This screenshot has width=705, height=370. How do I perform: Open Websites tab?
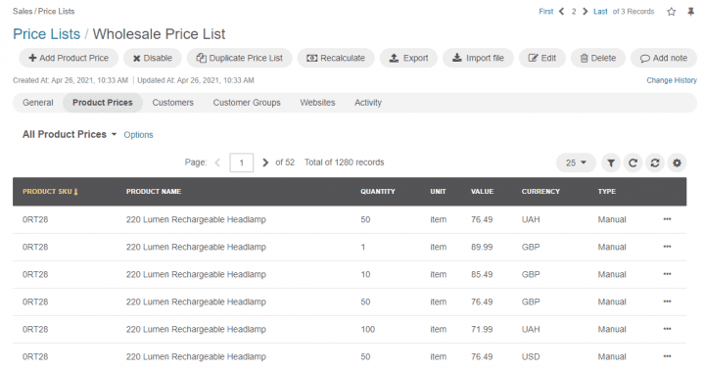[x=317, y=103]
